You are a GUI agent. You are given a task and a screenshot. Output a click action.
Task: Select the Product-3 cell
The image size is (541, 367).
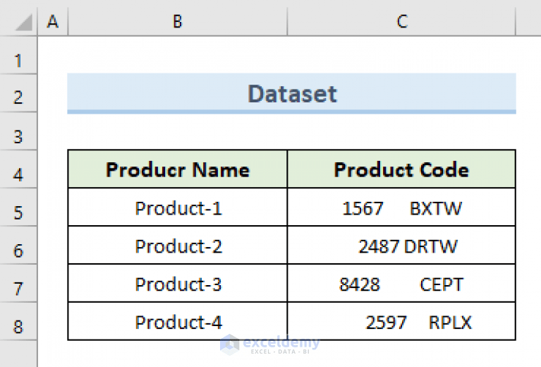(x=177, y=283)
